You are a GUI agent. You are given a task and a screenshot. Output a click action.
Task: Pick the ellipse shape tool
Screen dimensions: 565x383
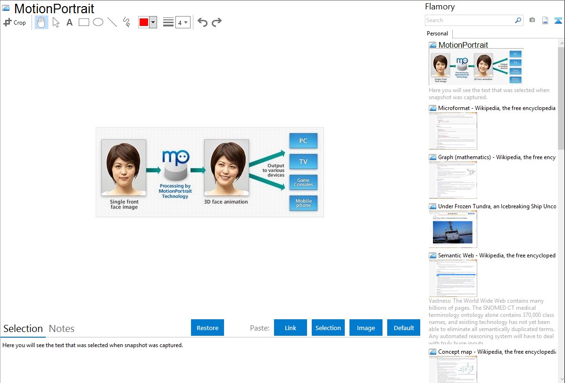click(98, 22)
